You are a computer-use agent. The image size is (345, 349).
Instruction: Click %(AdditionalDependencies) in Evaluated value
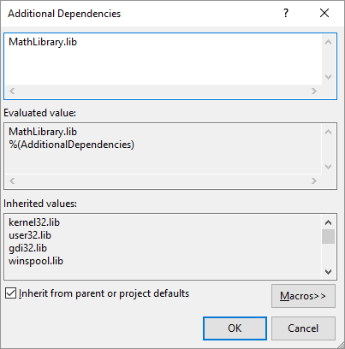(x=71, y=145)
